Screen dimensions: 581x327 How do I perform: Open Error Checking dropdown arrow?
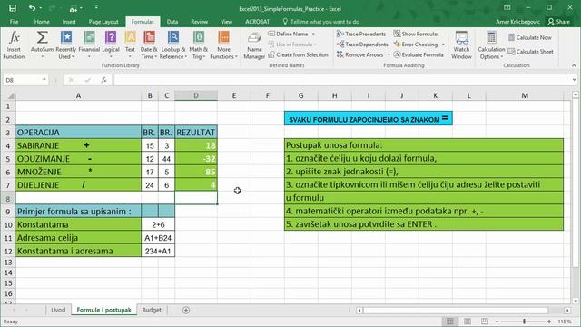coord(443,45)
